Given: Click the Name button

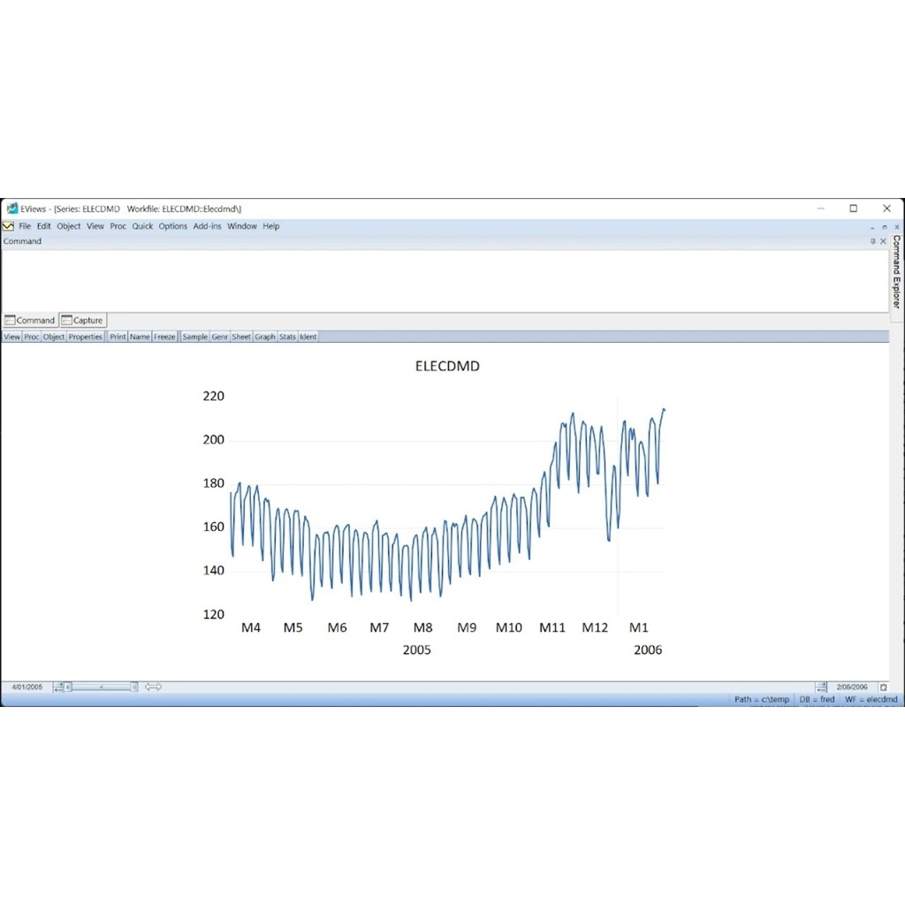Looking at the screenshot, I should coord(140,337).
